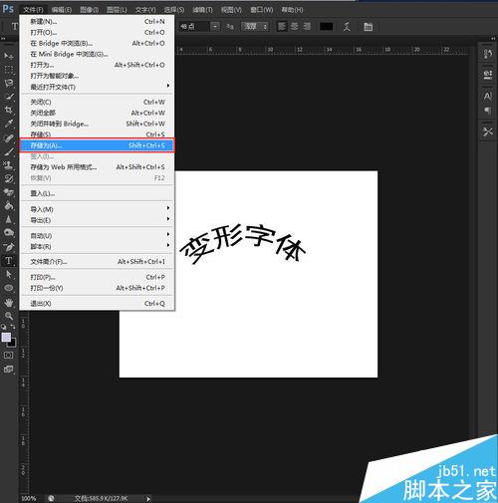Open the anti-aliasing method dropdown

(x=255, y=26)
